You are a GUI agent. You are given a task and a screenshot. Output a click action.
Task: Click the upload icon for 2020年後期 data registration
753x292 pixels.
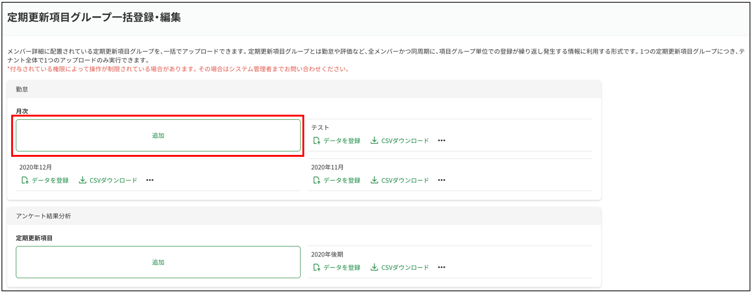coord(317,267)
